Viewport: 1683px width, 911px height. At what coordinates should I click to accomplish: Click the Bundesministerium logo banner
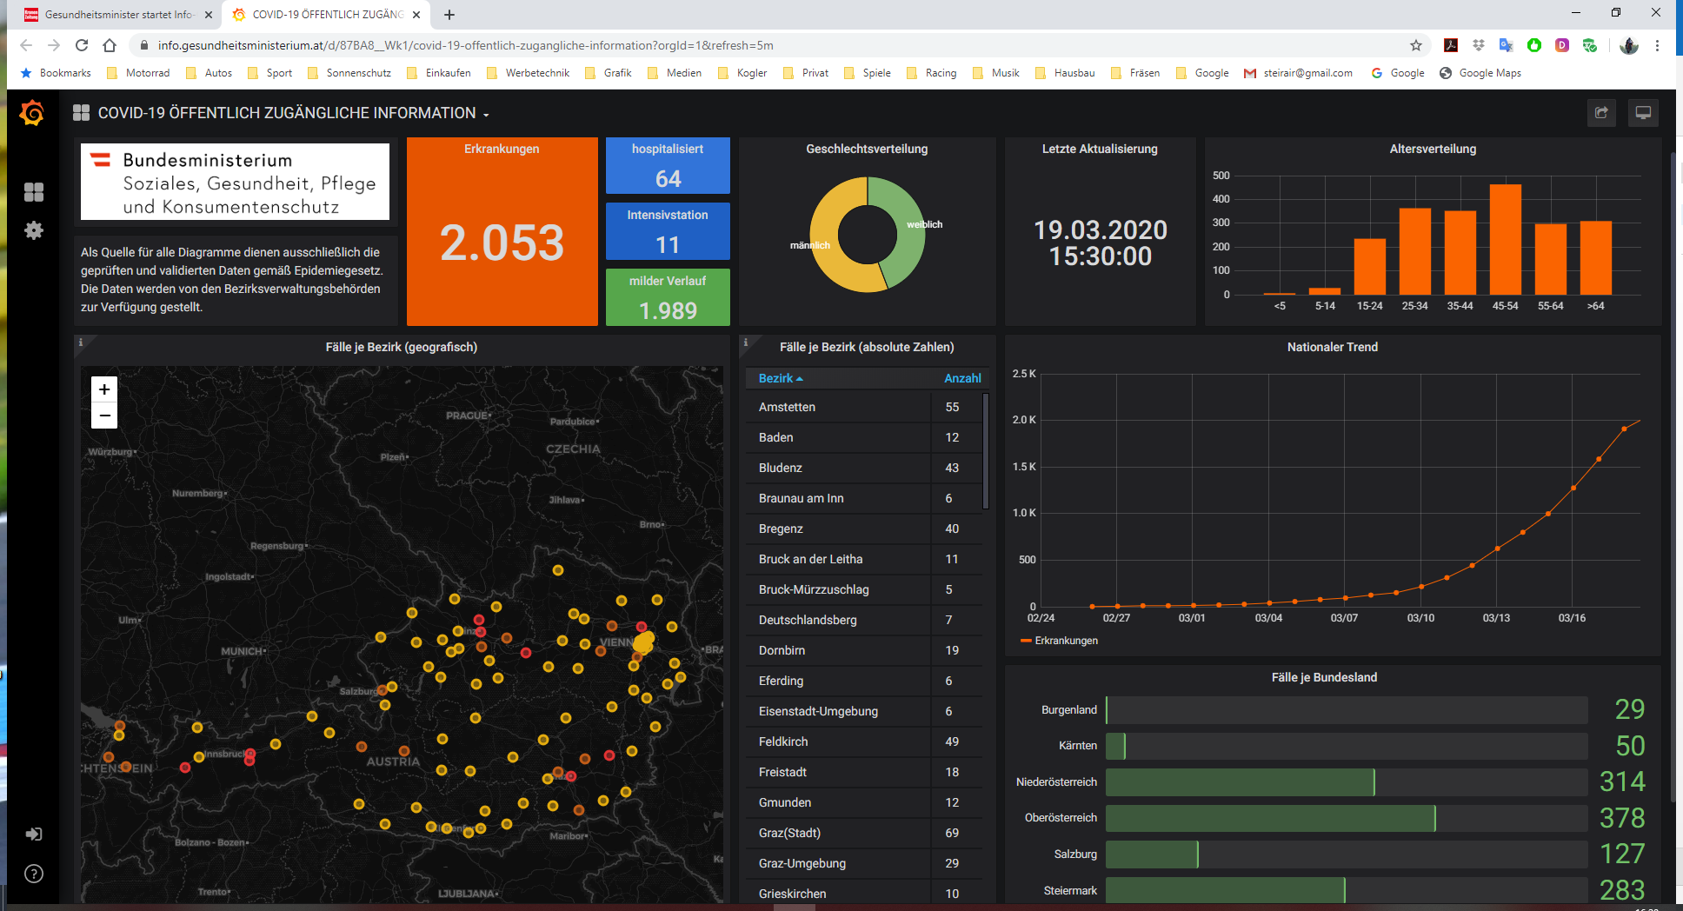coord(235,182)
